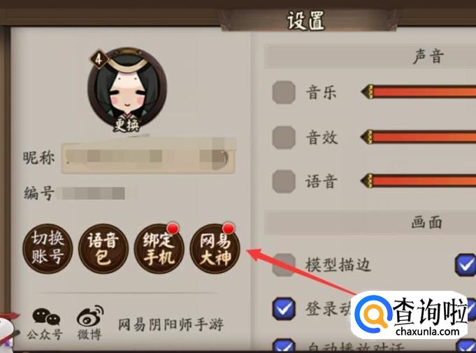Uncheck the 登录动画 blue checkbox
This screenshot has width=476, height=353.
284,309
